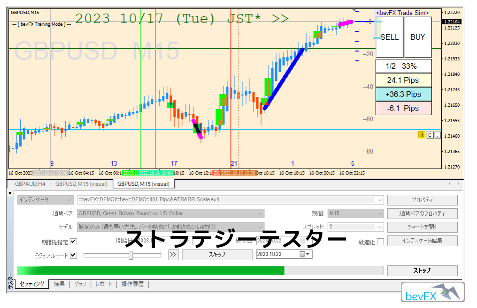The image size is (477, 308).
Task: Select the active GBPUSD,M15 (visual) tab
Action: point(143,184)
